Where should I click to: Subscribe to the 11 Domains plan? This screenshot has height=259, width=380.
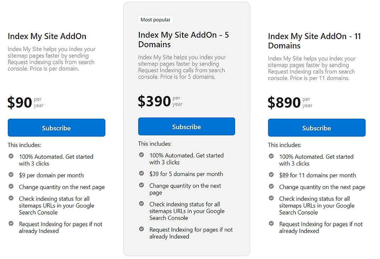[316, 128]
